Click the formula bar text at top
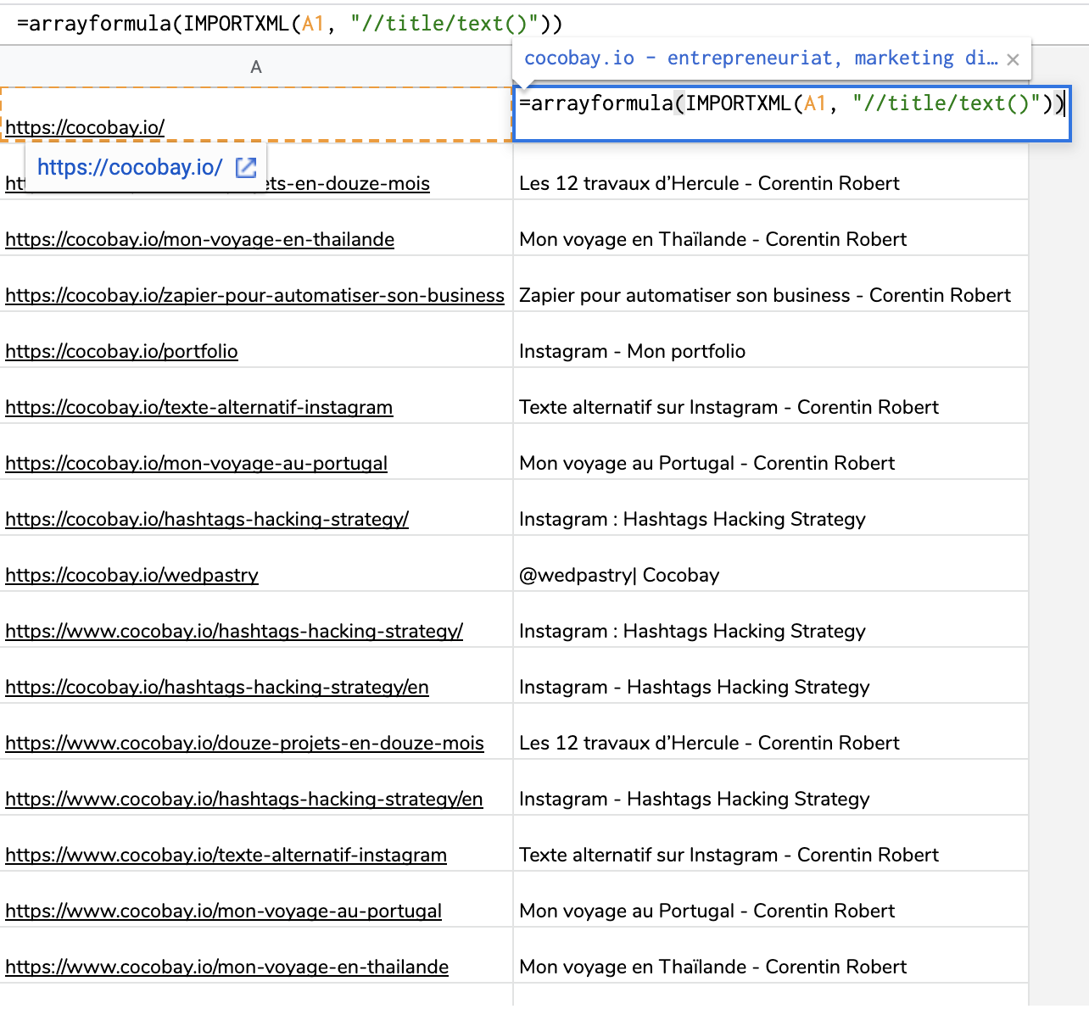 click(x=289, y=24)
